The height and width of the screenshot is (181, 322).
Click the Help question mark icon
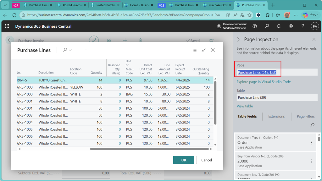coord(303,26)
